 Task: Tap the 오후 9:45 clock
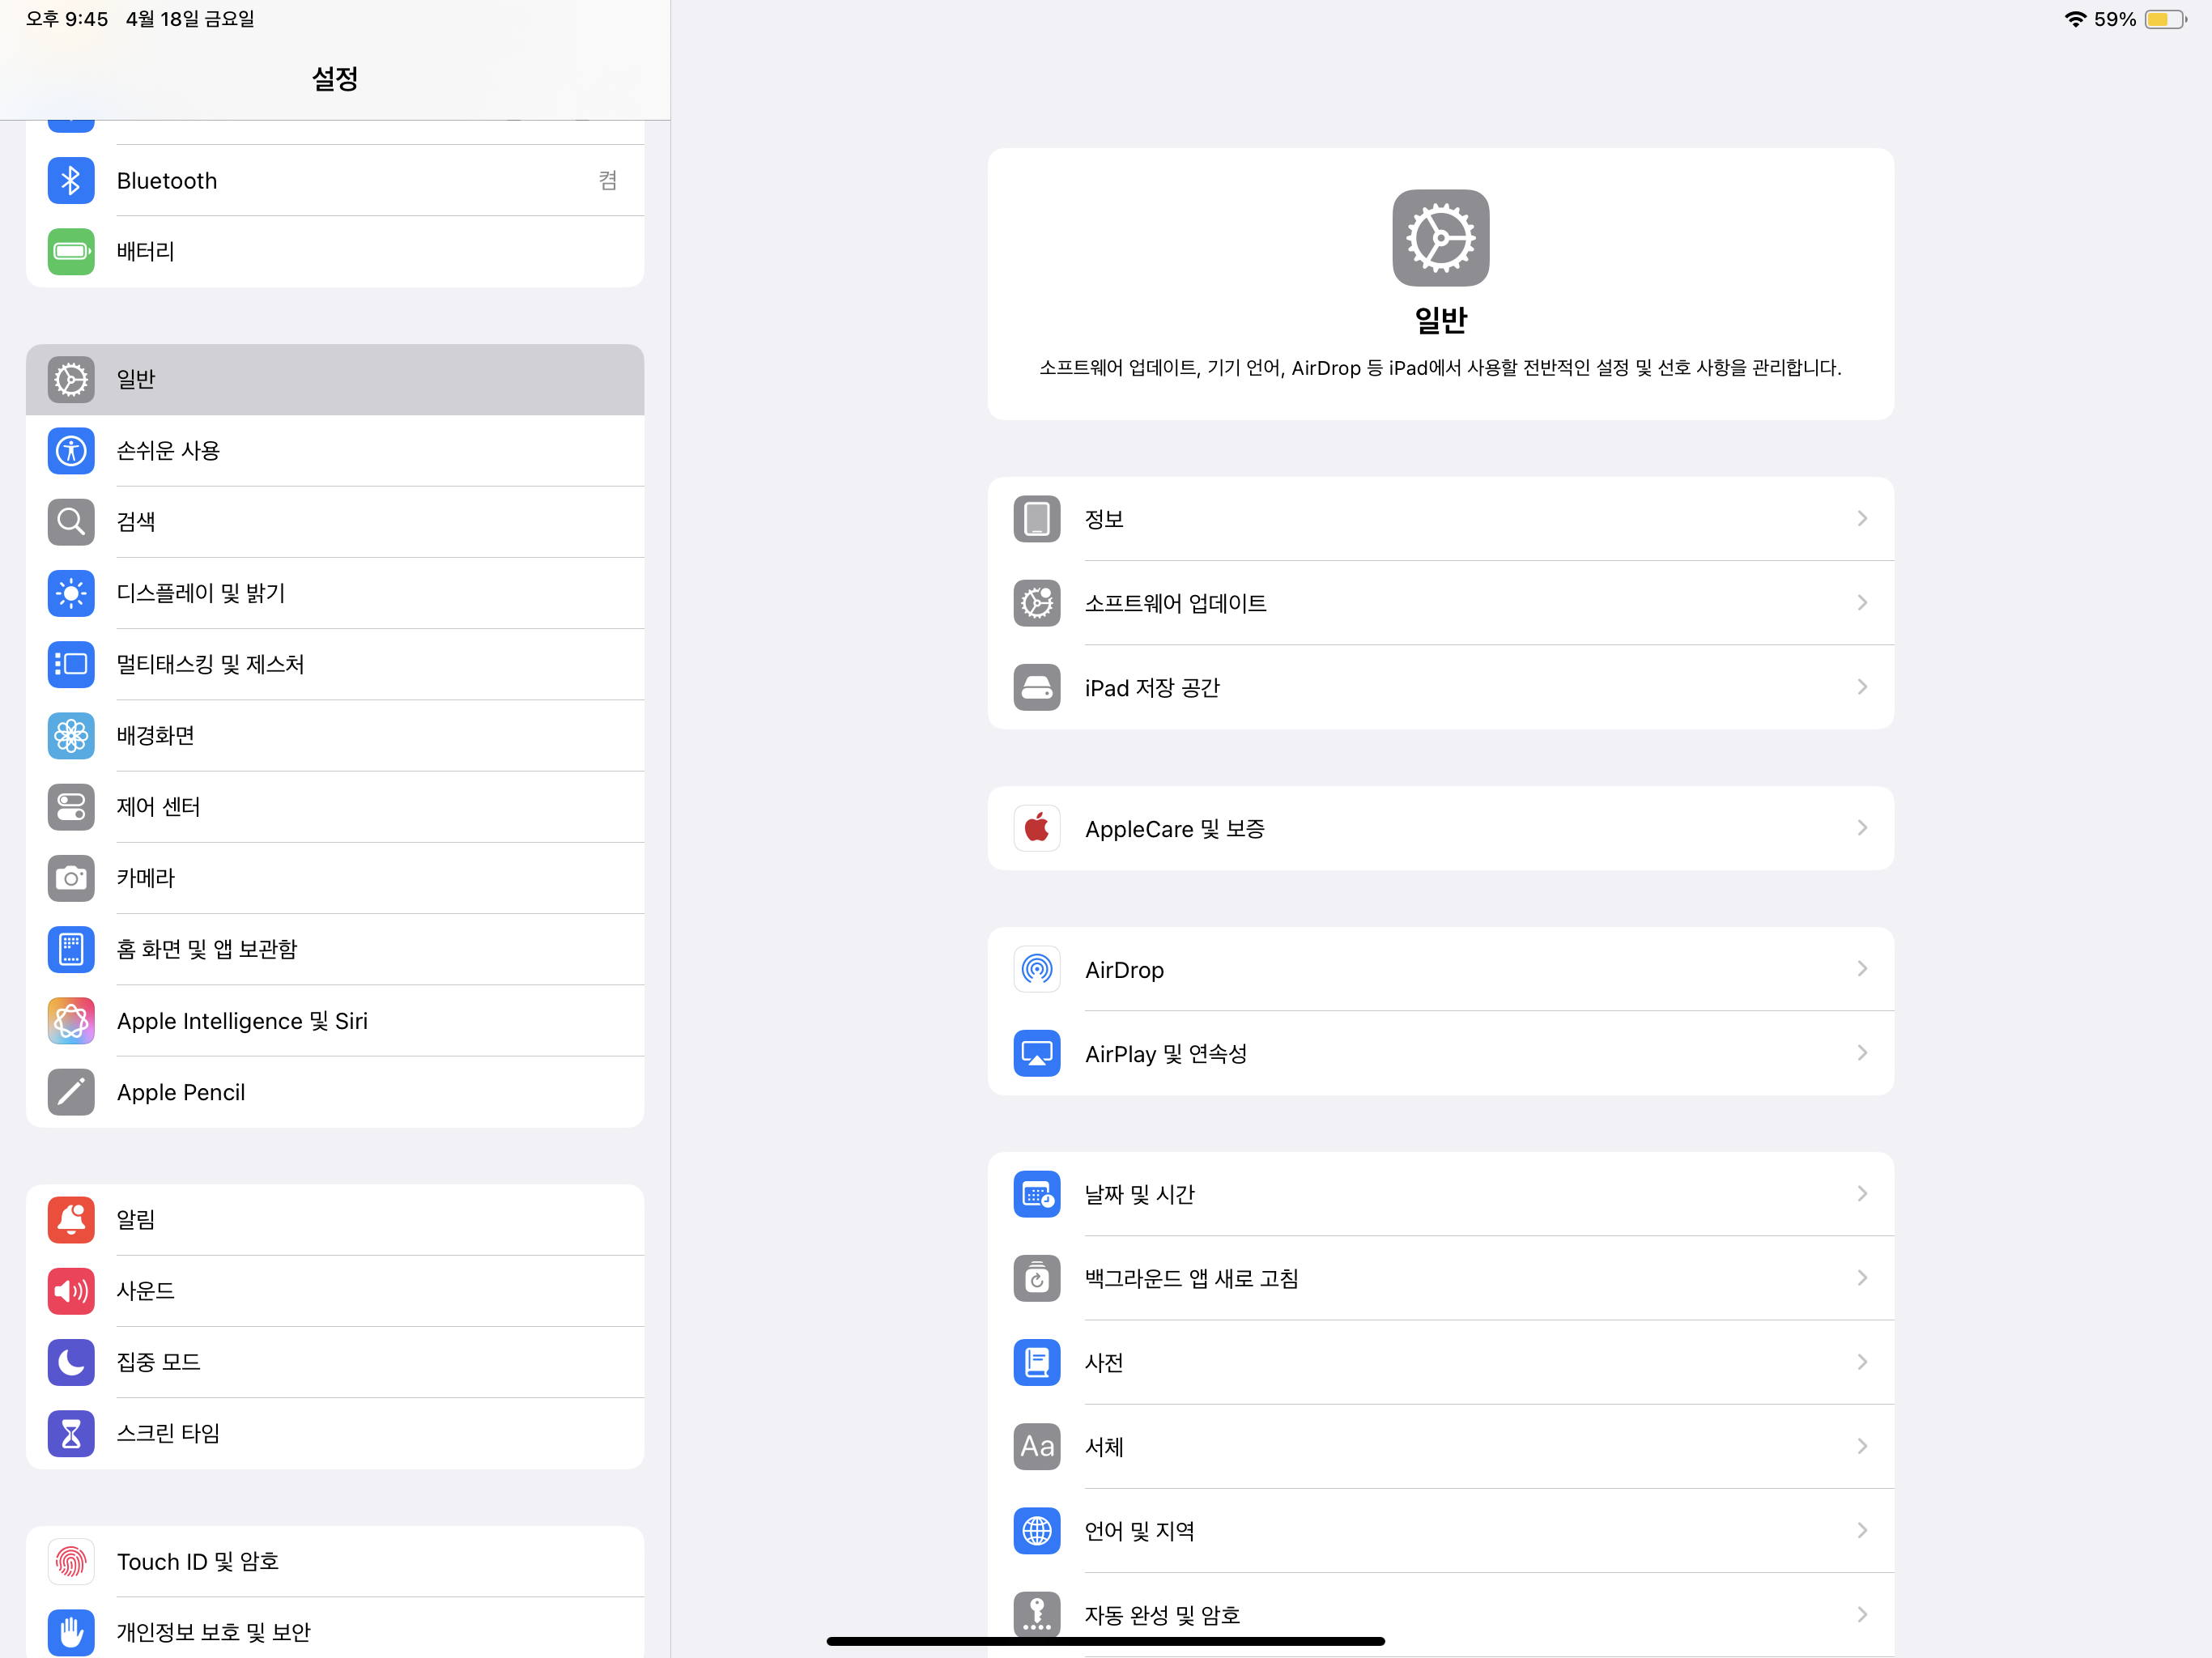pos(67,19)
